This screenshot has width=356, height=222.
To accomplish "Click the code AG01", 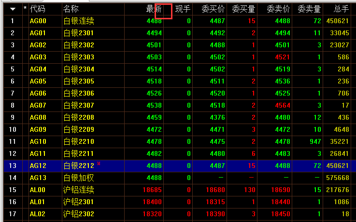I will [38, 33].
